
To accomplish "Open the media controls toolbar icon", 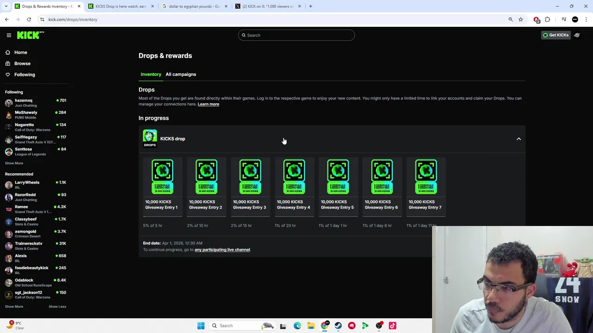I will coord(564,19).
